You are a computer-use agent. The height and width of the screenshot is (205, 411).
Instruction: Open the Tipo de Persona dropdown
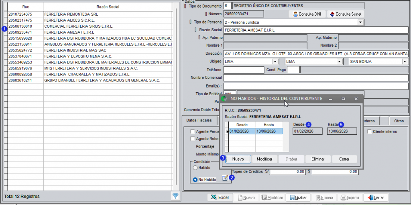click(x=361, y=22)
